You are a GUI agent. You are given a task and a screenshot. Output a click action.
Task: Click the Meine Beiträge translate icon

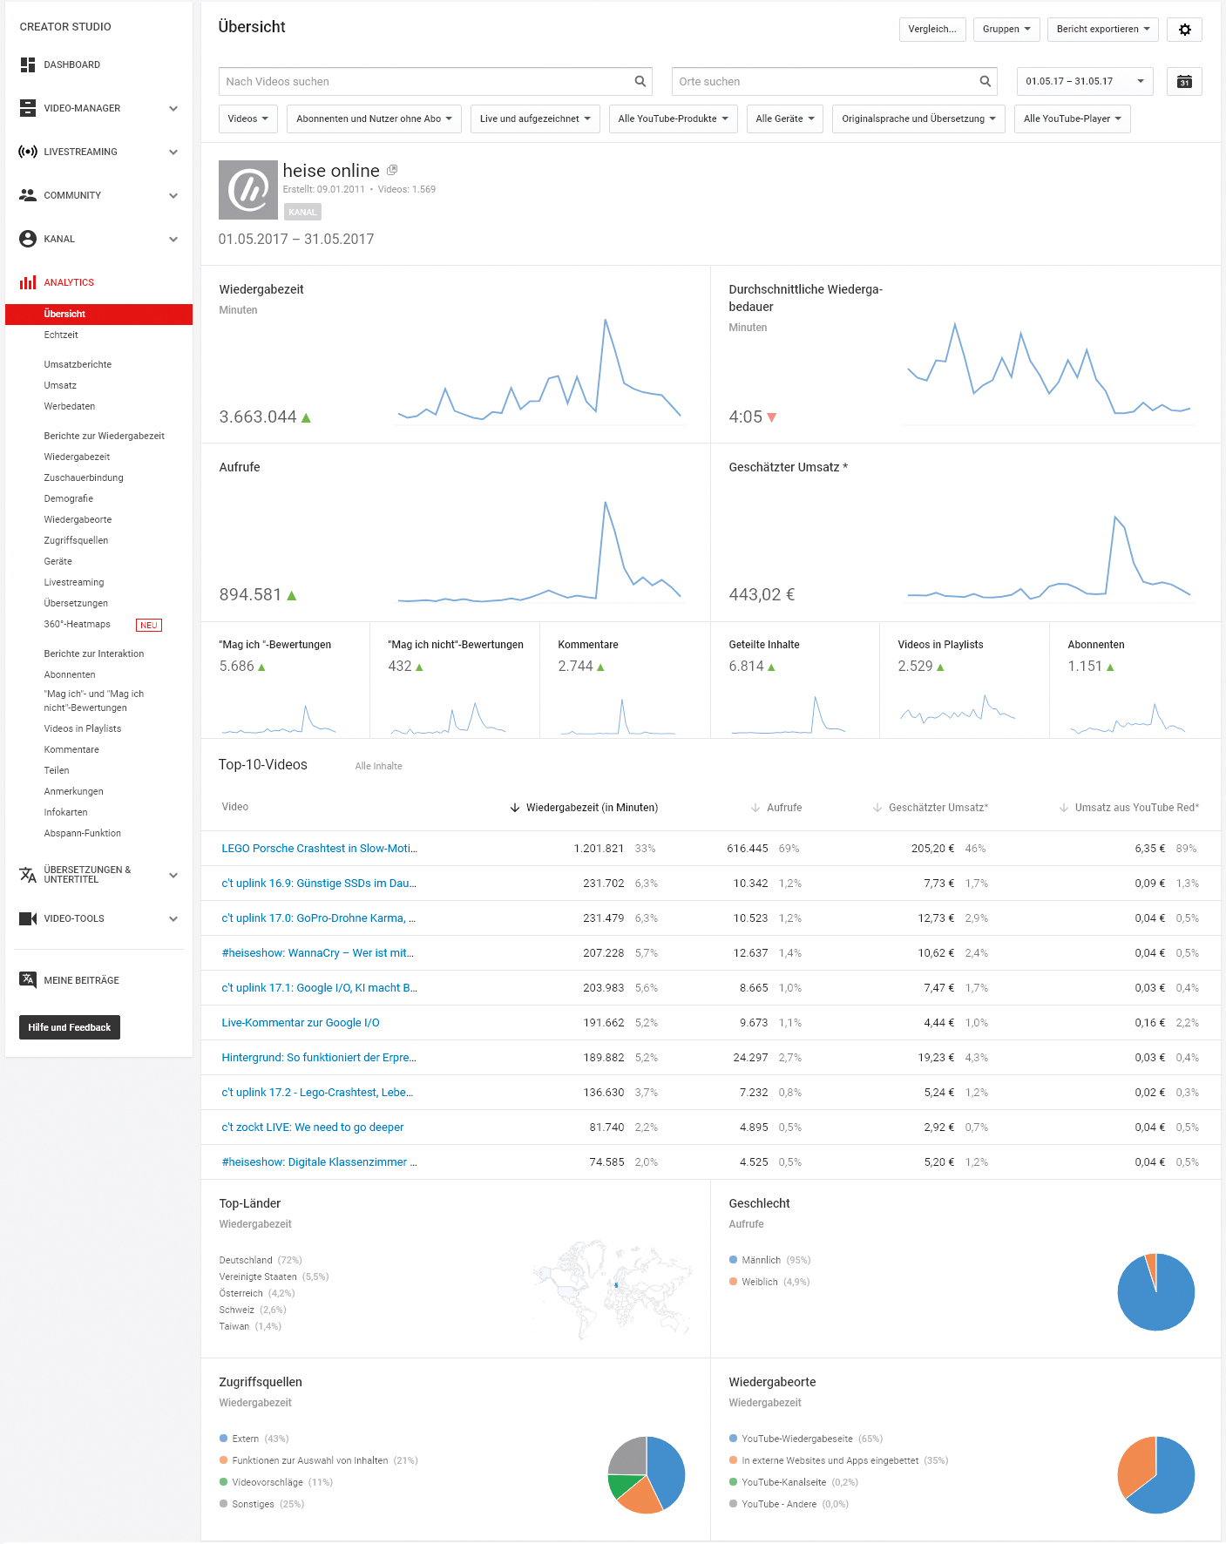[28, 979]
